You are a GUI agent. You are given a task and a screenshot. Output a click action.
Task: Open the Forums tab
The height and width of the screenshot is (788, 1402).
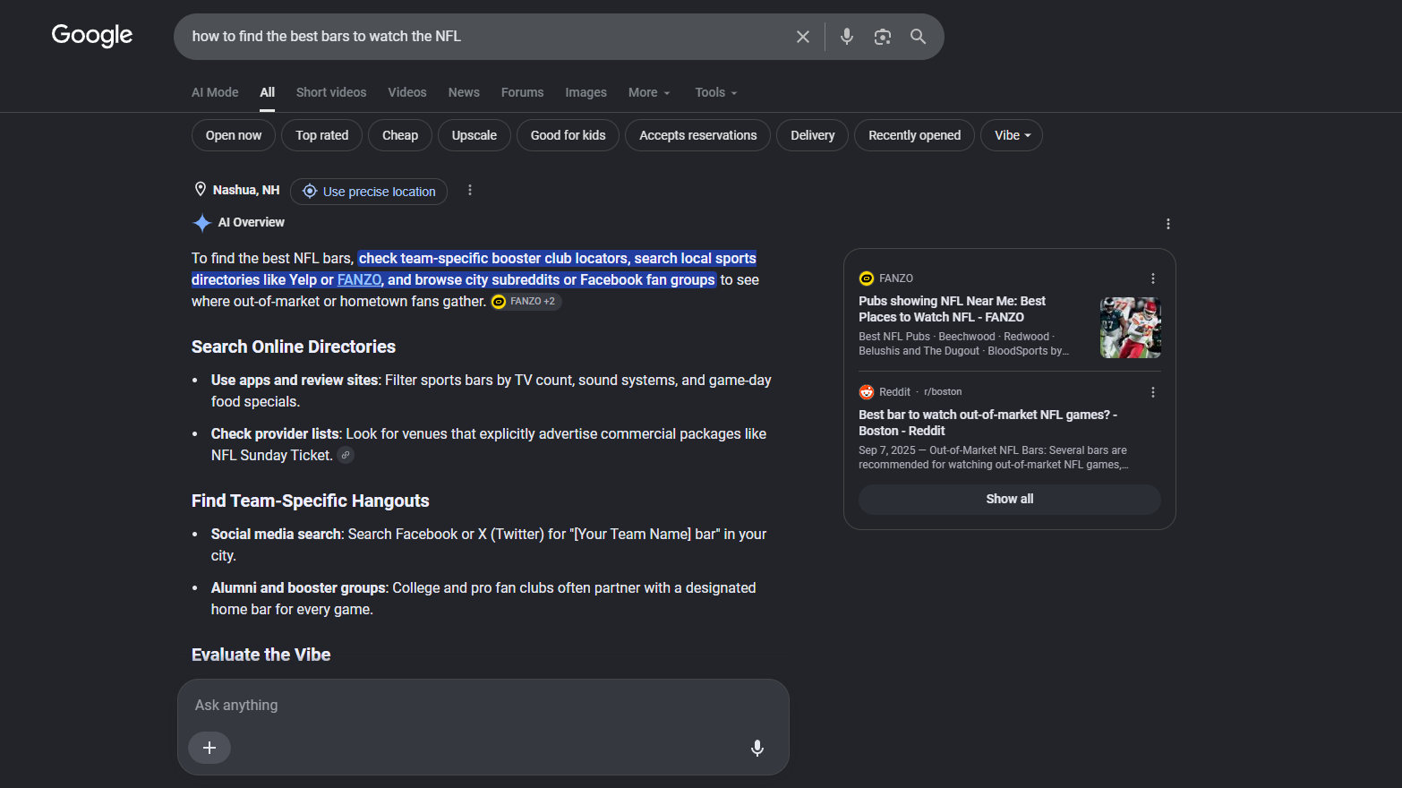click(522, 92)
